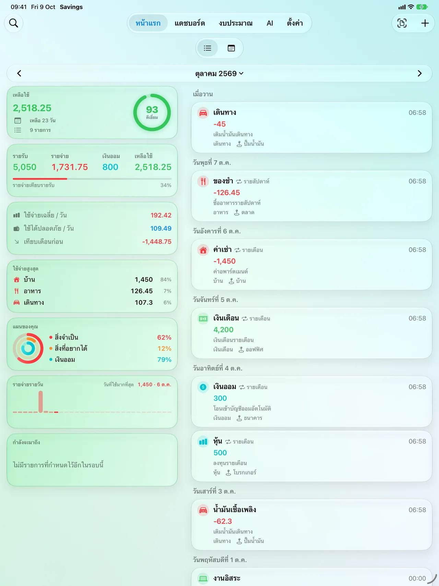Viewport: 439px width, 586px height.
Task: Tap the ใช้จ่ายเฉลี่ย / วัน bar chart icon
Action: pos(16,215)
